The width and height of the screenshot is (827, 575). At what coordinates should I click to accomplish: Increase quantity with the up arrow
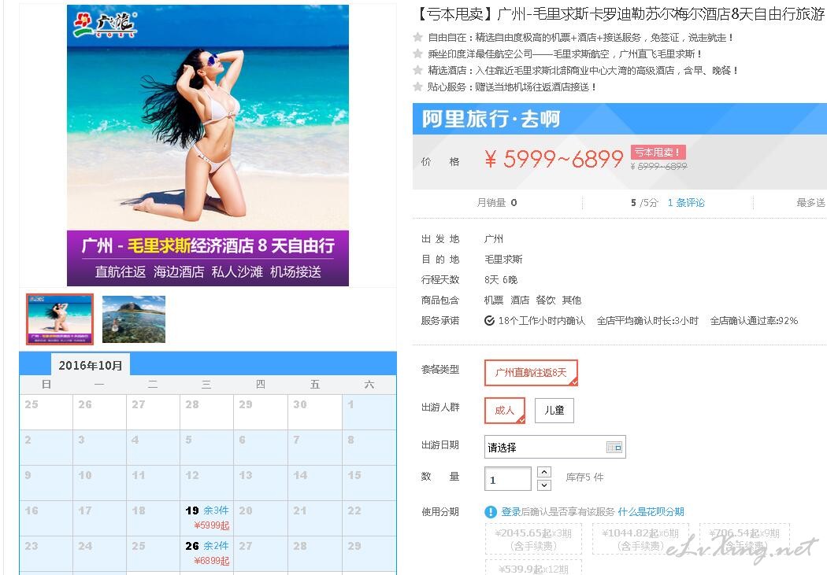click(x=544, y=472)
